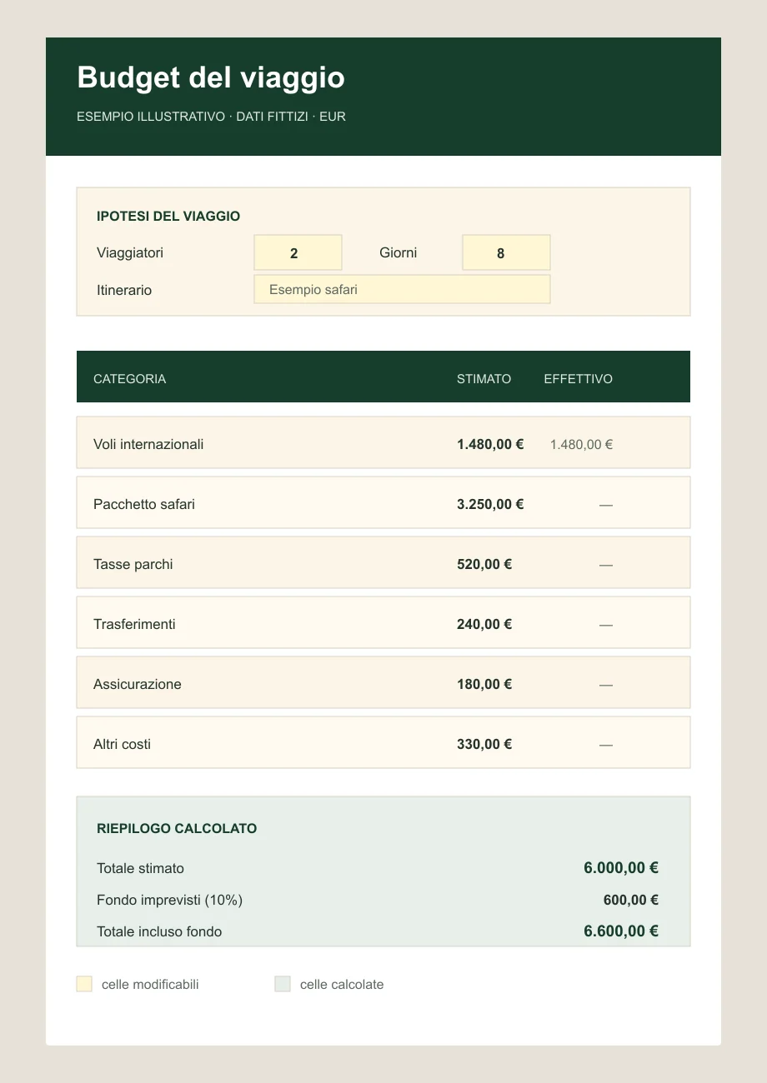Click the celle calcolate legend text

[342, 984]
